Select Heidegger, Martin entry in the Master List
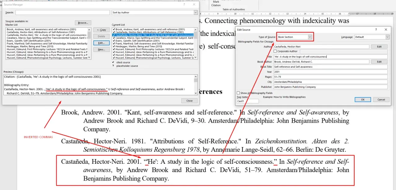 click(47, 46)
